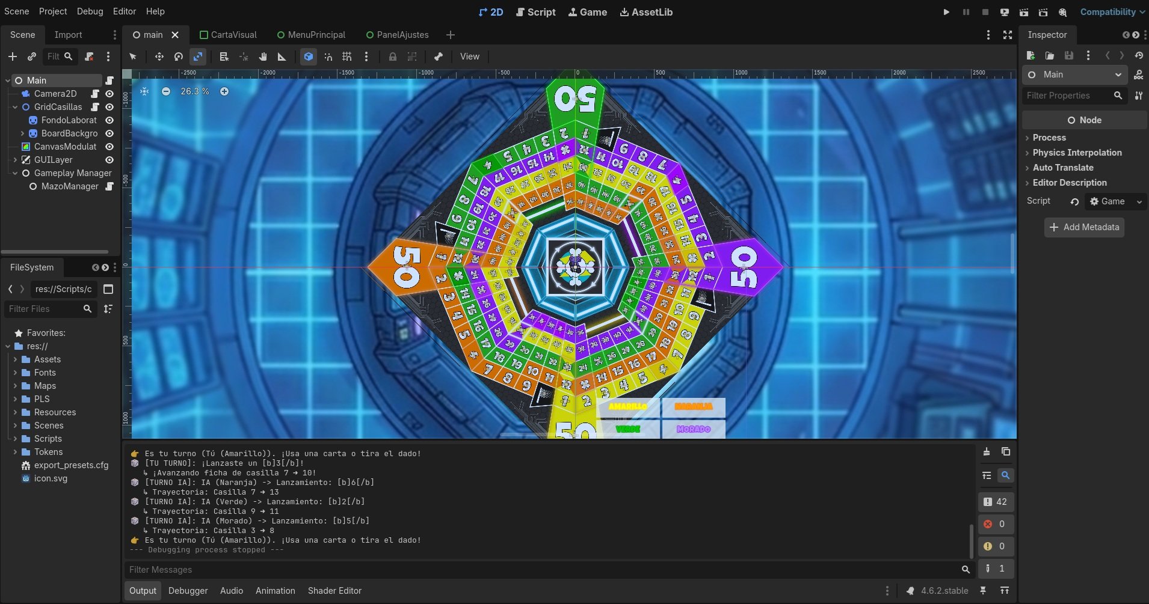Run the current scene icon

1024,12
